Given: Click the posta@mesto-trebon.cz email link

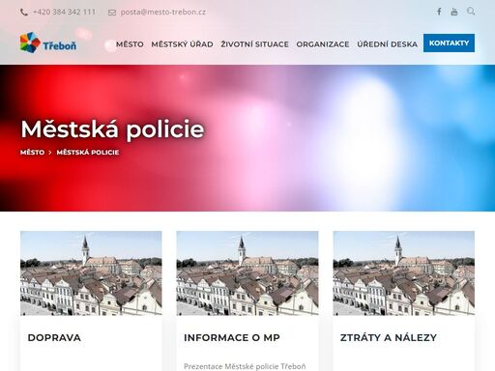Looking at the screenshot, I should tap(162, 12).
